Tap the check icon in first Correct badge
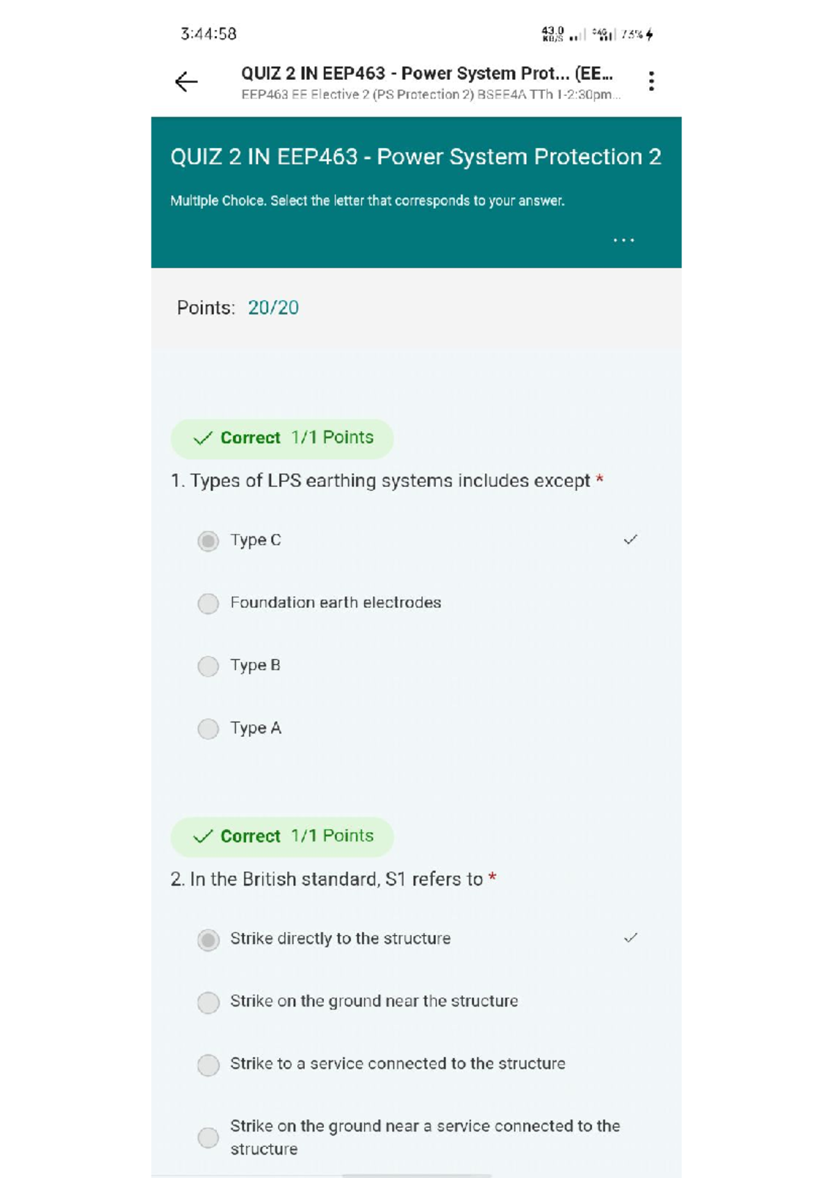The image size is (834, 1178). [202, 438]
